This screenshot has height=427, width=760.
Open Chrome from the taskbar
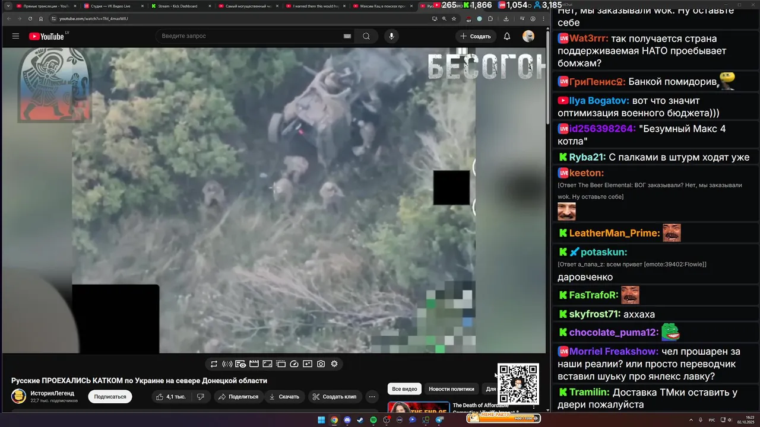[x=334, y=420]
